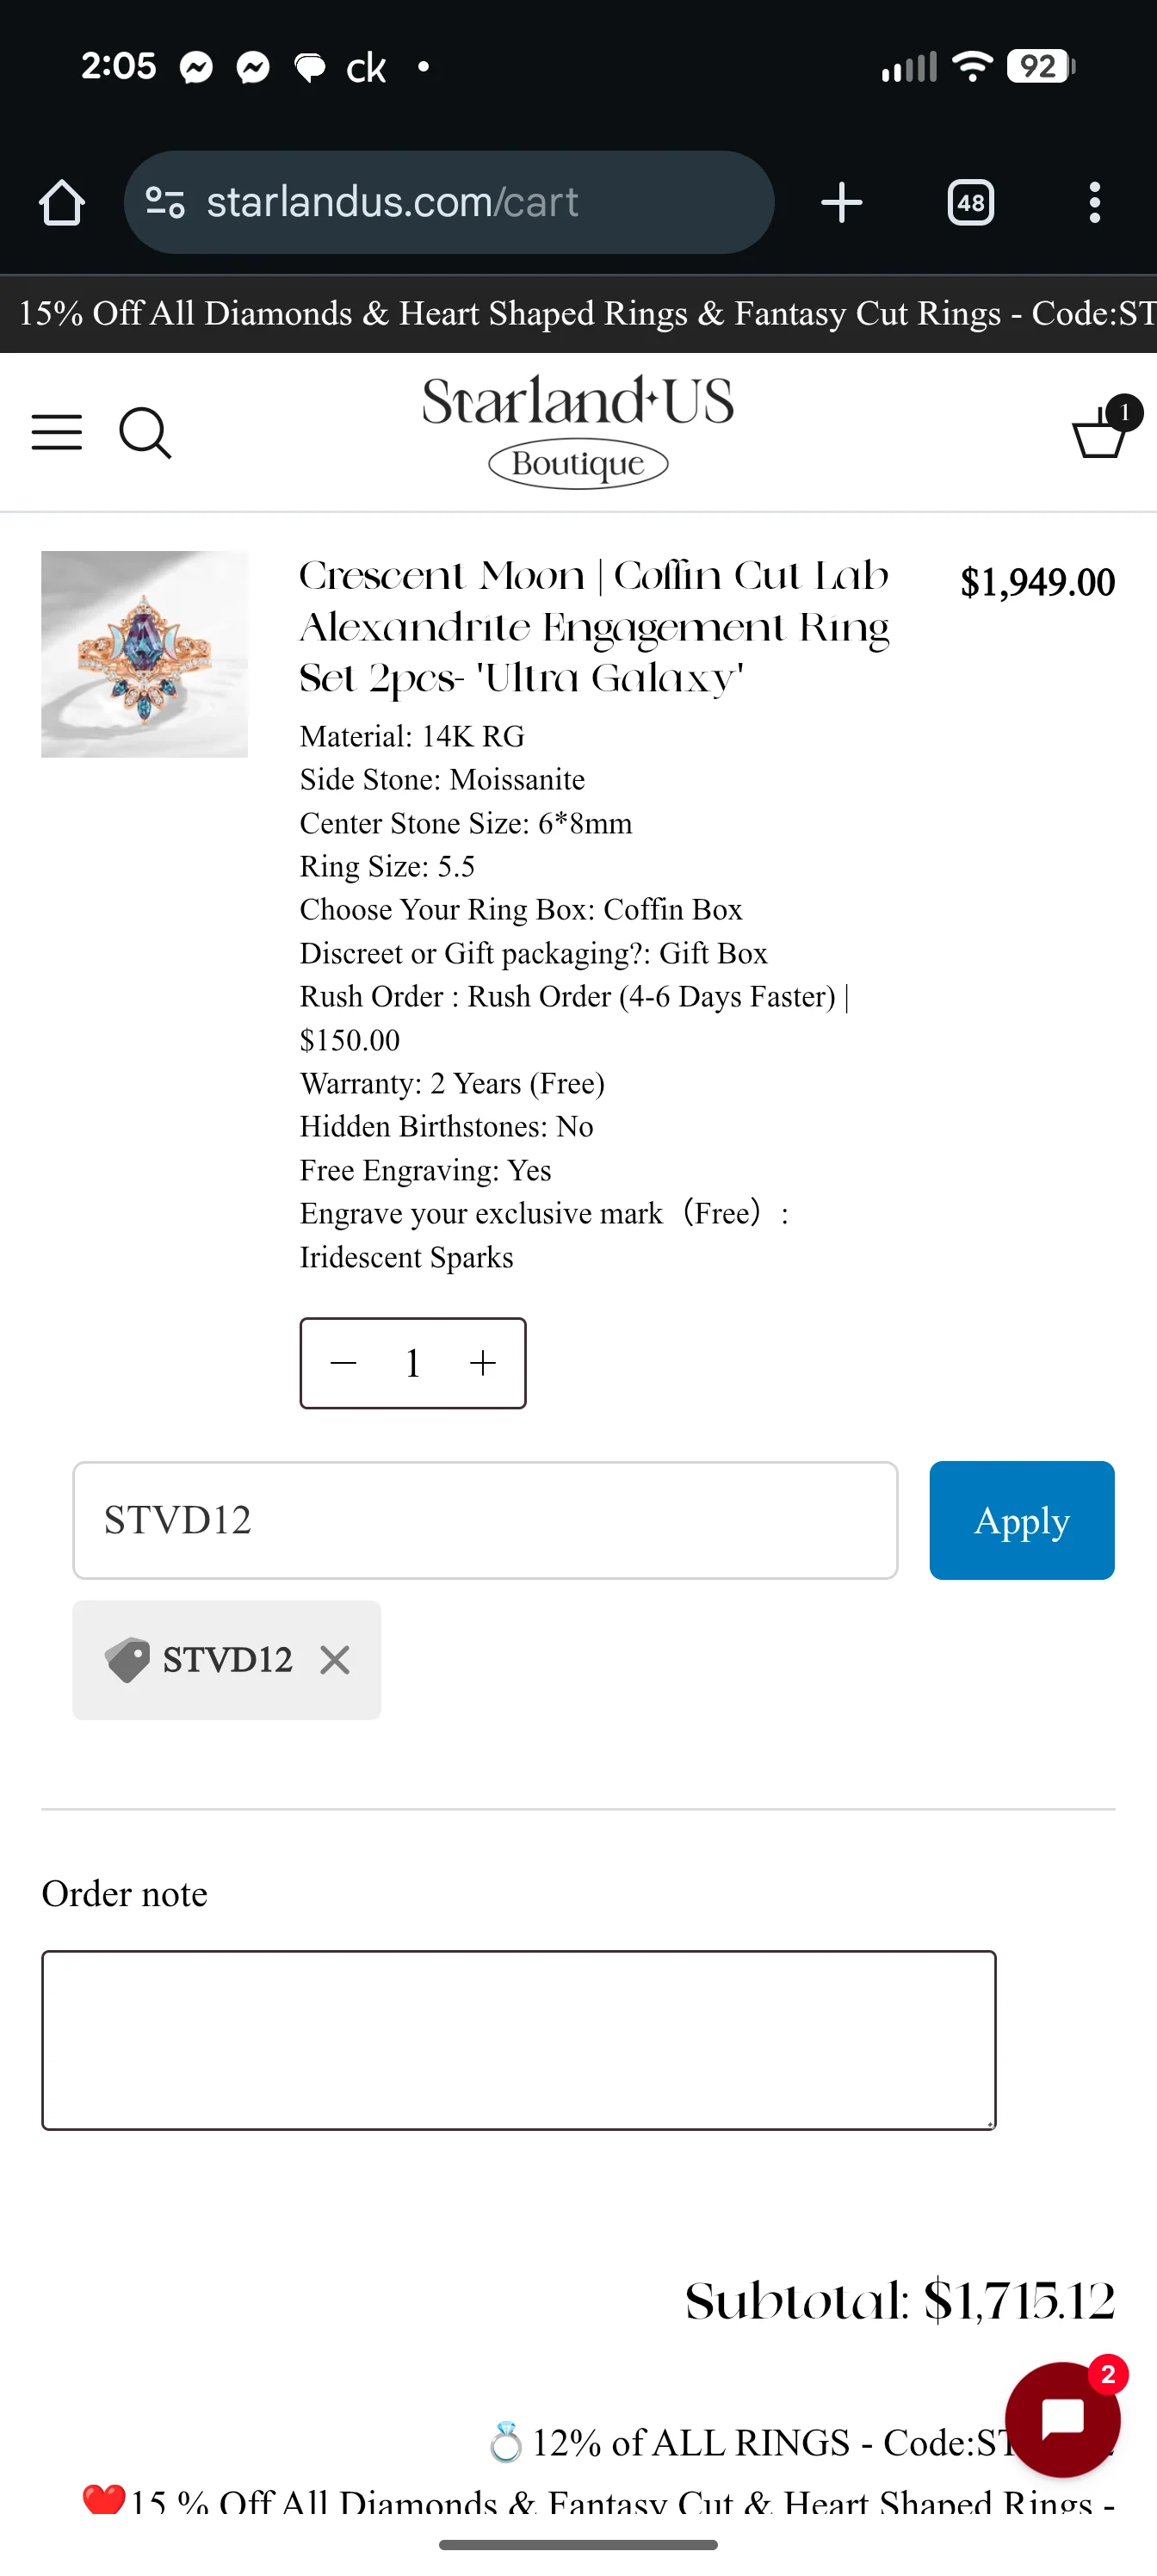Open the Crescent Moon Engagement Ring Set title

point(595,627)
